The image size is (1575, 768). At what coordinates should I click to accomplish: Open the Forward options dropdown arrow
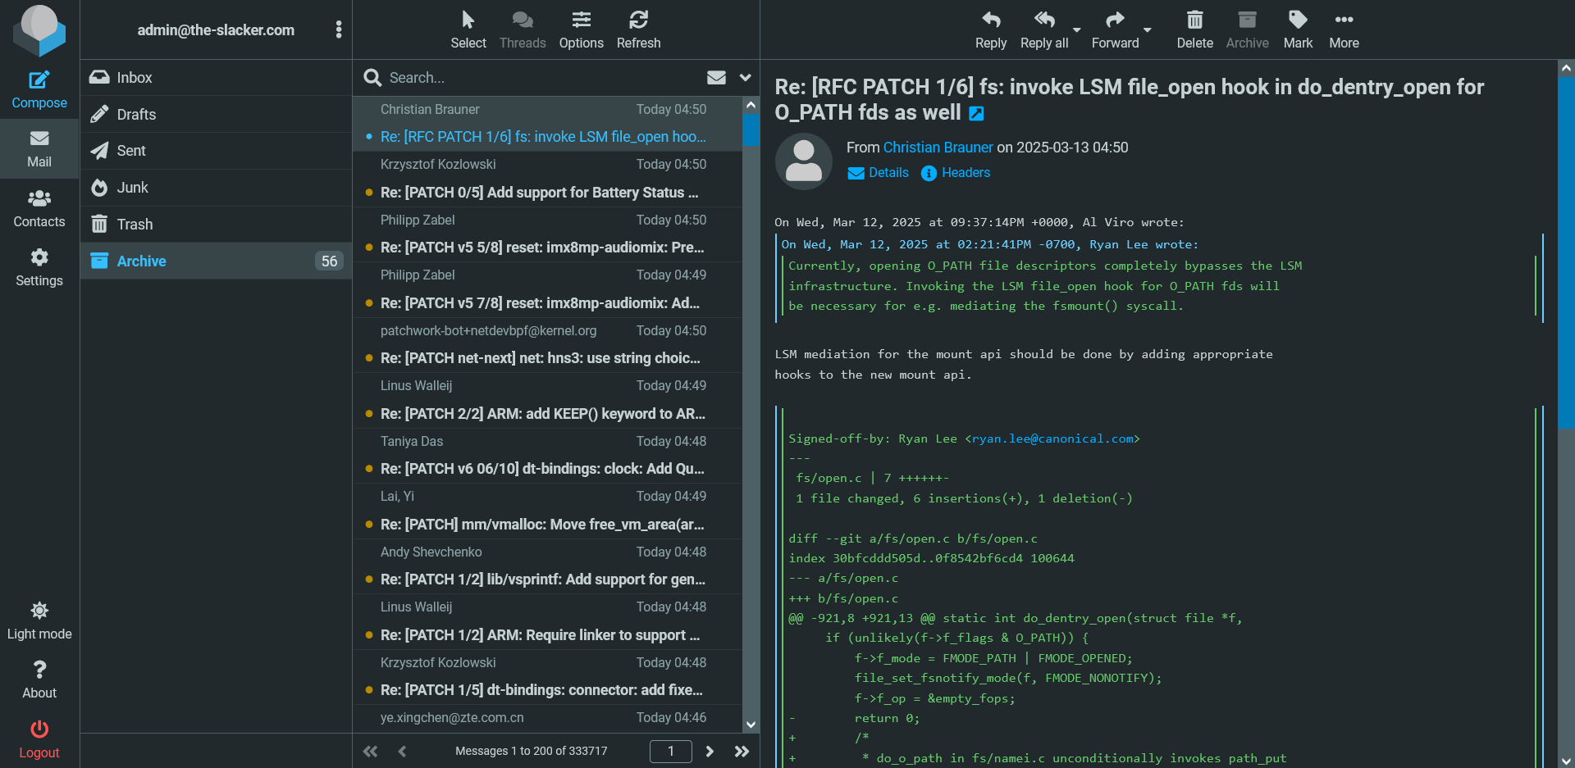pyautogui.click(x=1148, y=30)
